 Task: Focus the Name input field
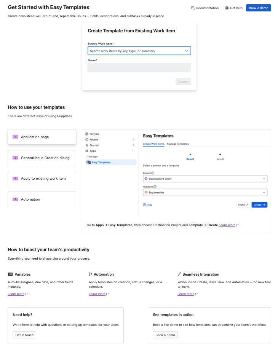[x=139, y=68]
